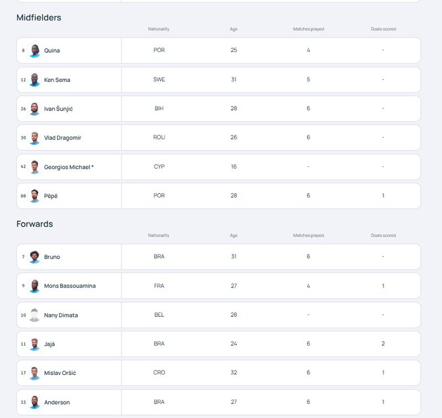Click the Jajá player name
The image size is (442, 418).
(50, 344)
